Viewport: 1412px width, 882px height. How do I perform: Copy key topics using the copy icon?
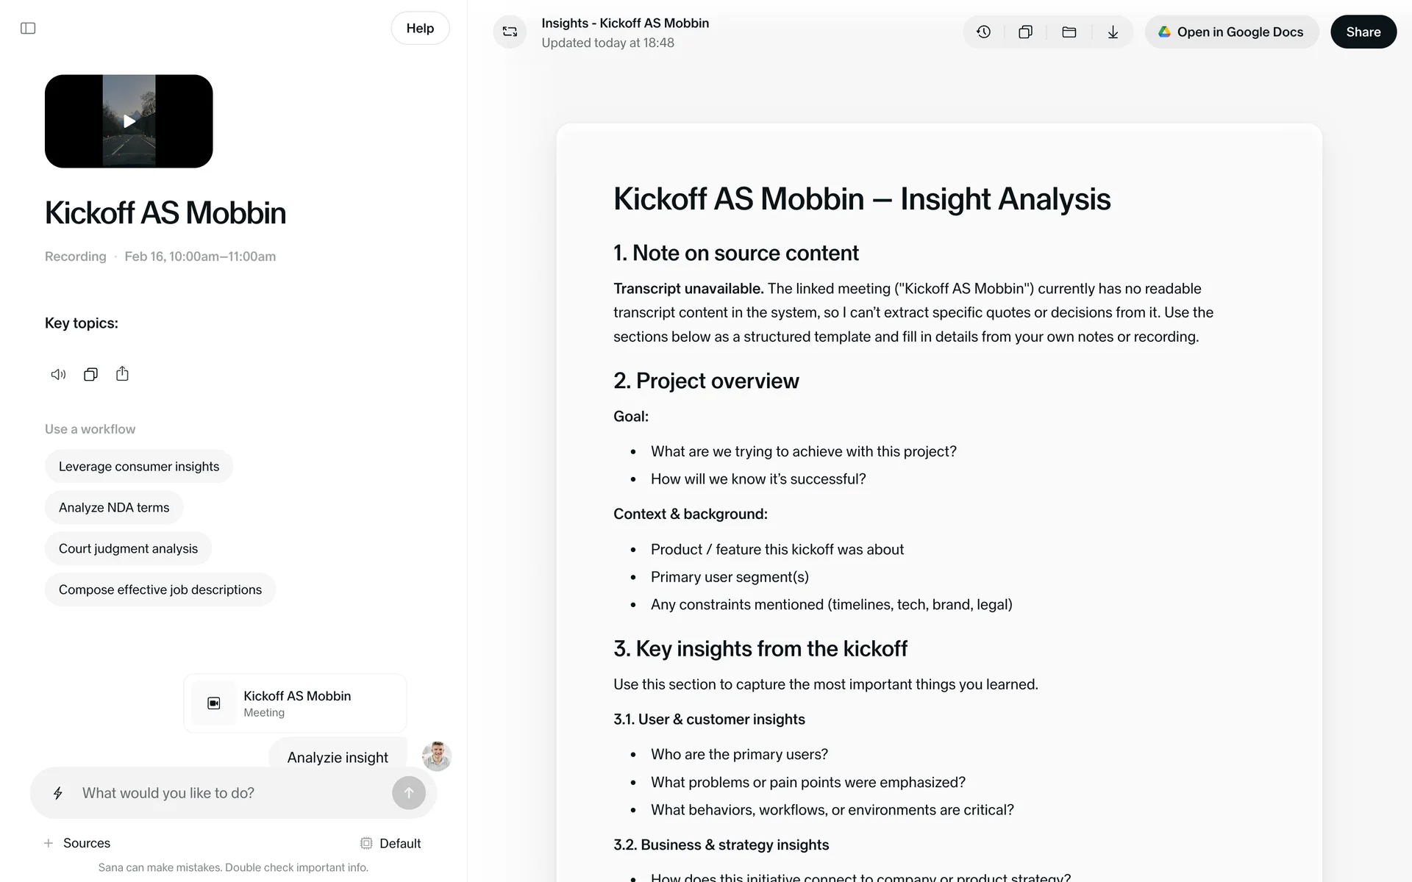(90, 375)
